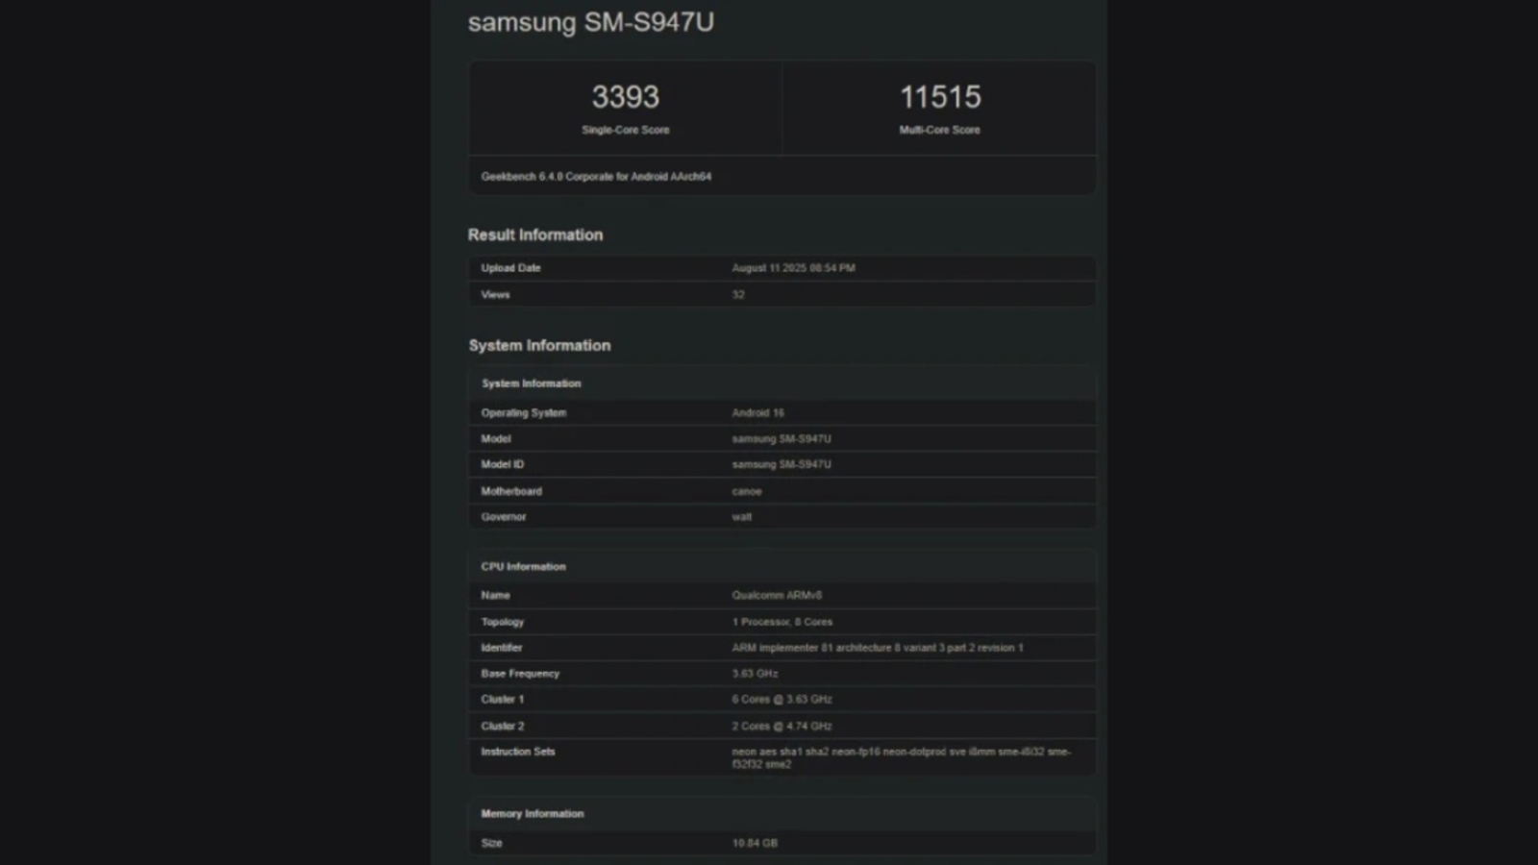Click the '6 Cores @ 3.63 GHz' value
The width and height of the screenshot is (1538, 865).
point(781,700)
